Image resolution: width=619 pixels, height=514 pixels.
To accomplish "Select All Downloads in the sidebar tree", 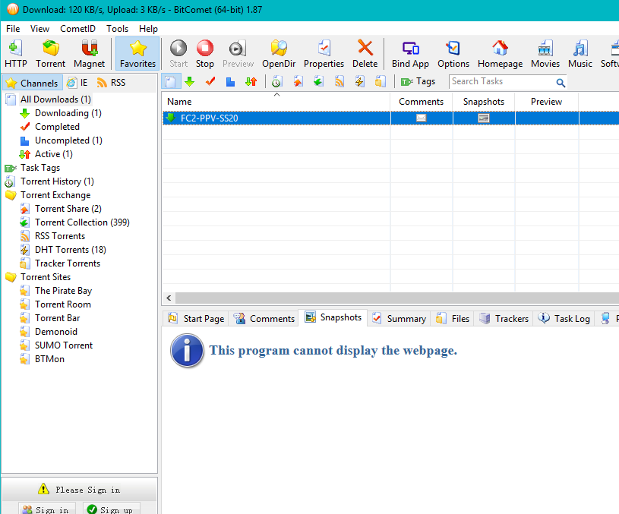I will click(55, 99).
